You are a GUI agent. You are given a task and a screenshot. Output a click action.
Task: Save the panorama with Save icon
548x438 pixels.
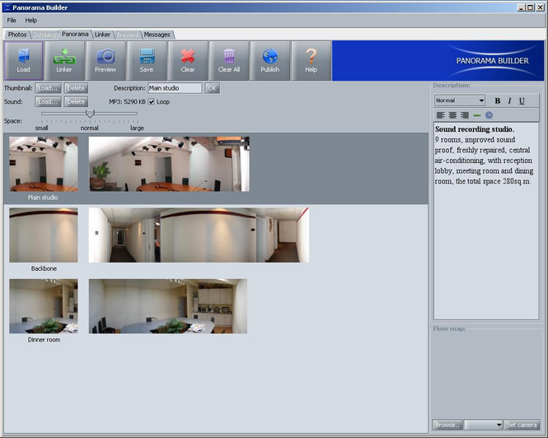tap(147, 61)
